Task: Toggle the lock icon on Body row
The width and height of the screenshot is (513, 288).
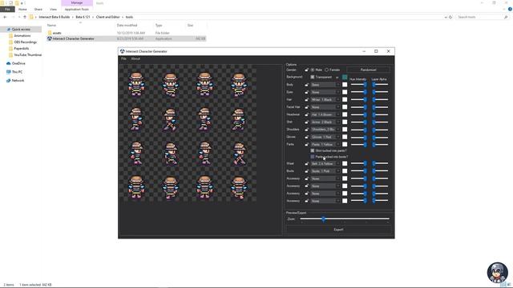Action: 306,85
